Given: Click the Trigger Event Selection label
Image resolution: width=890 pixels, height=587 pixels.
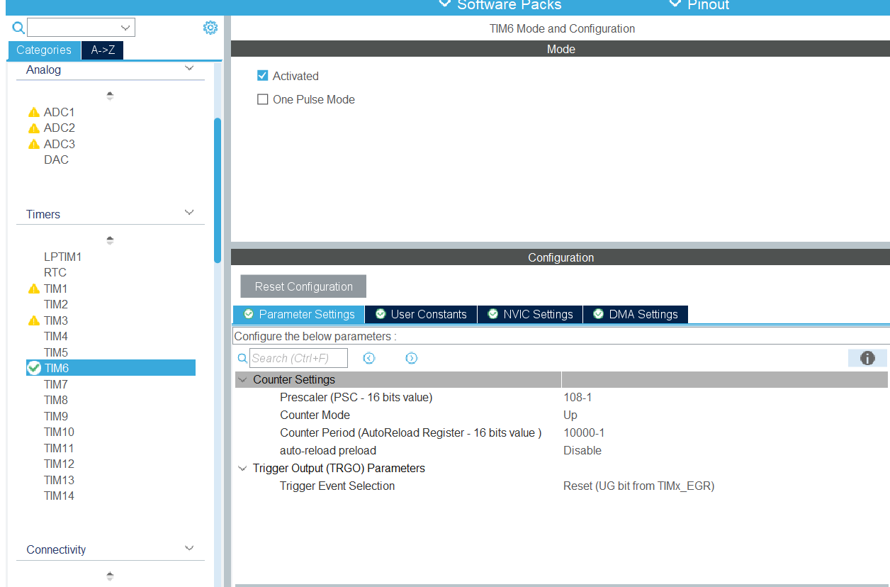Looking at the screenshot, I should tap(337, 486).
